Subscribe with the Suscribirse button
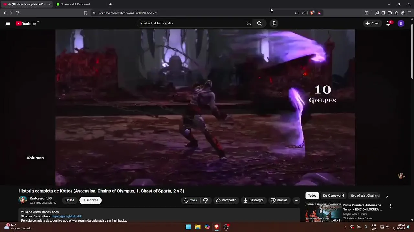Viewport: 414px width, 232px height. (91, 200)
